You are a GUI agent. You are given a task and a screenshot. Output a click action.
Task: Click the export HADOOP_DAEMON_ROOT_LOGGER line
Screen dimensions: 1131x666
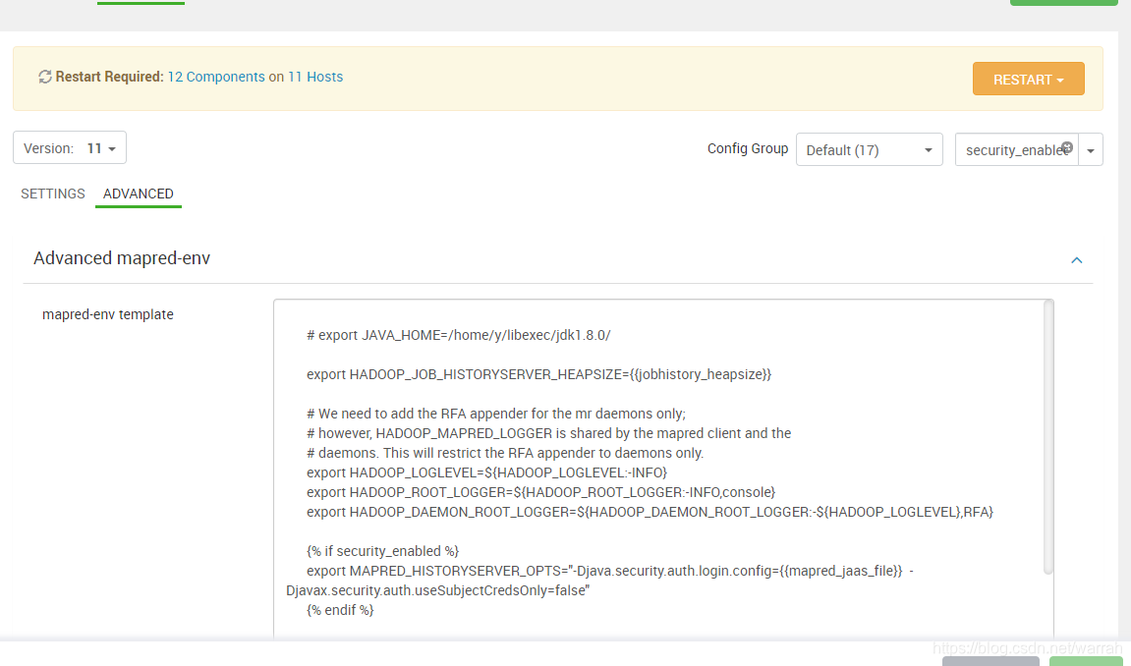pos(650,512)
